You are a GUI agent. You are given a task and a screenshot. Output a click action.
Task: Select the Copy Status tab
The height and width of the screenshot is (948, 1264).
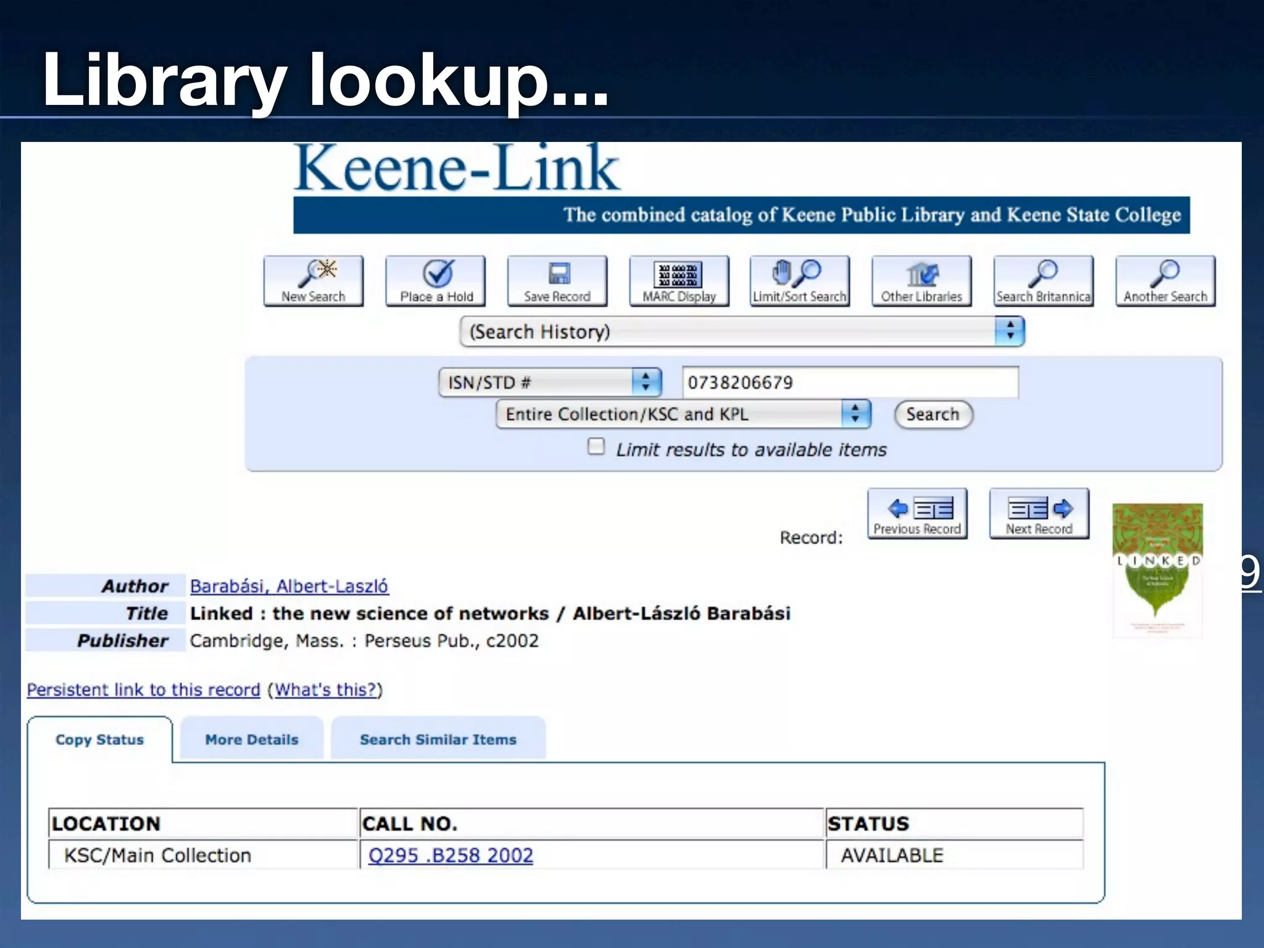[100, 739]
